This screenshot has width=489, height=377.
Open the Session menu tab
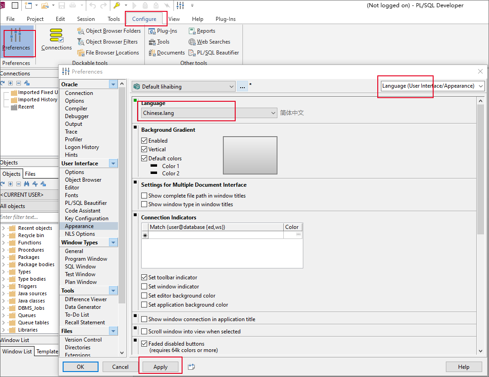pyautogui.click(x=86, y=19)
